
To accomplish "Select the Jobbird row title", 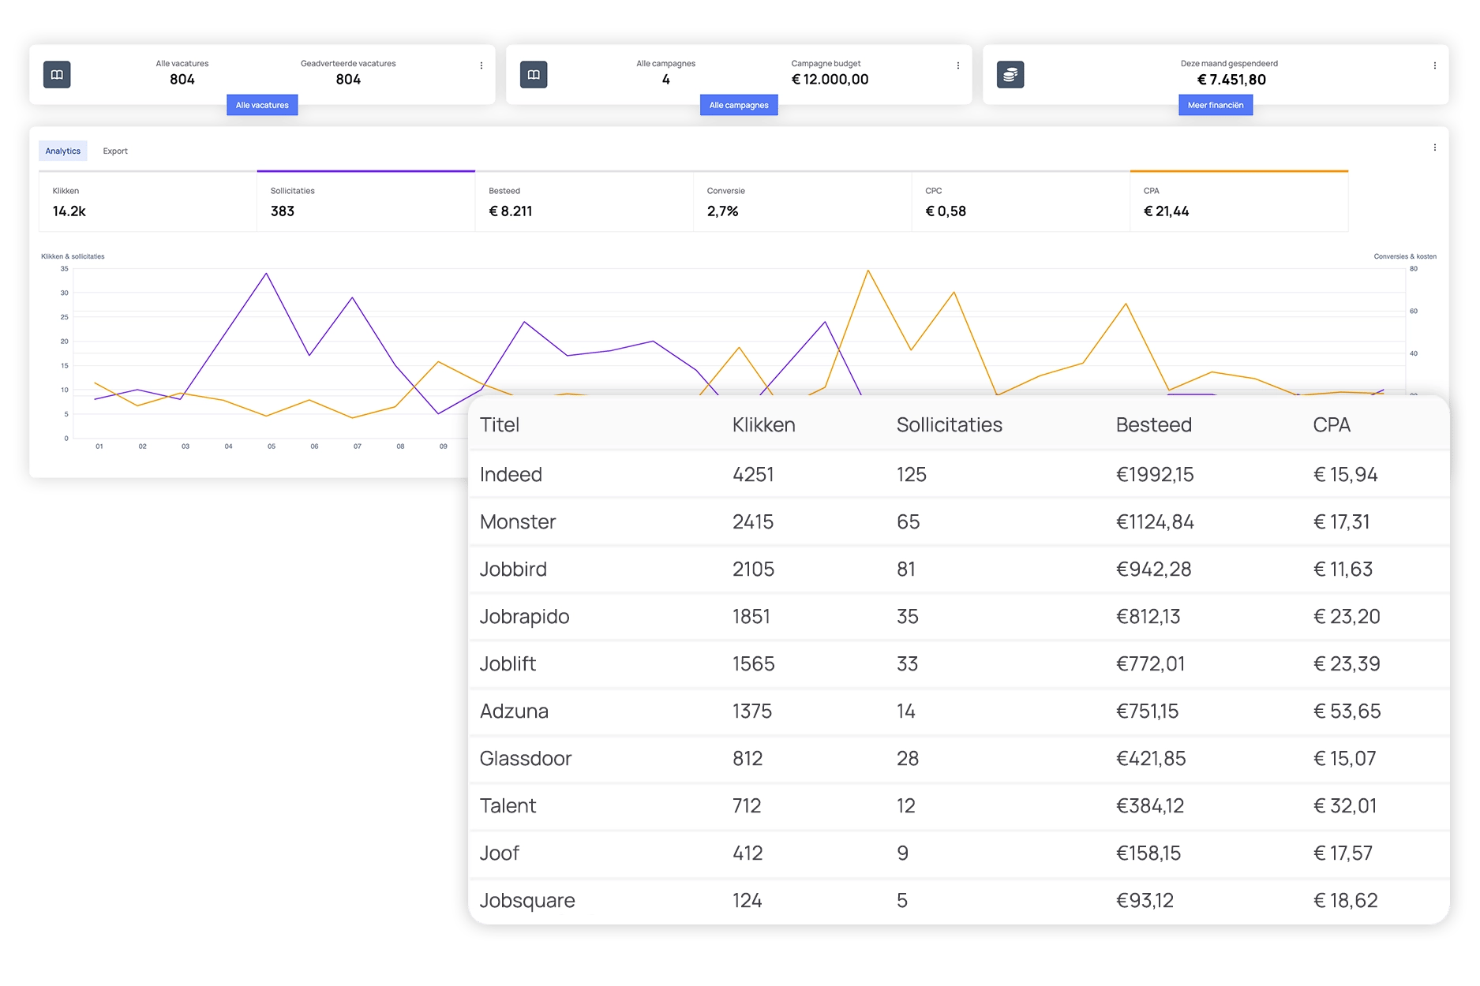I will point(513,570).
